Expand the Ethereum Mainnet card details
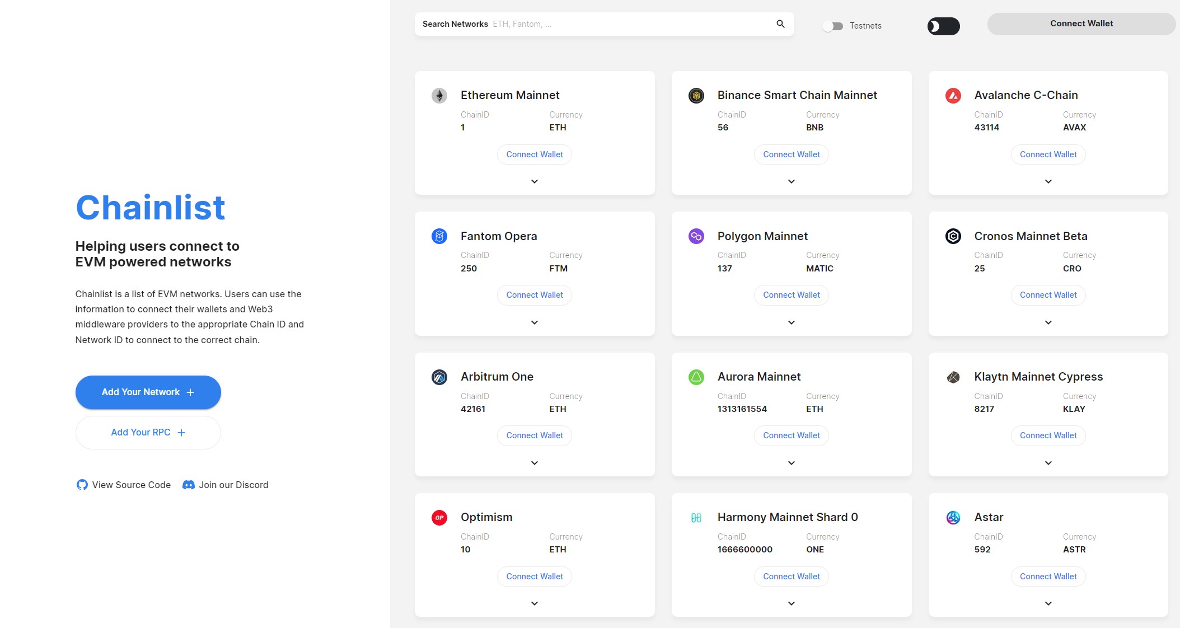The width and height of the screenshot is (1180, 628). coord(535,181)
